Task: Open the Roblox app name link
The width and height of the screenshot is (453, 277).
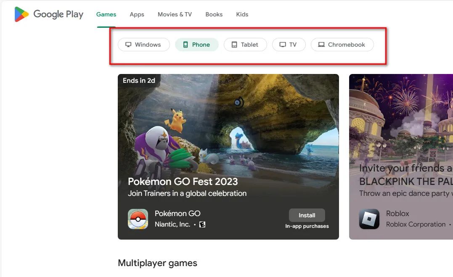Action: tap(397, 214)
